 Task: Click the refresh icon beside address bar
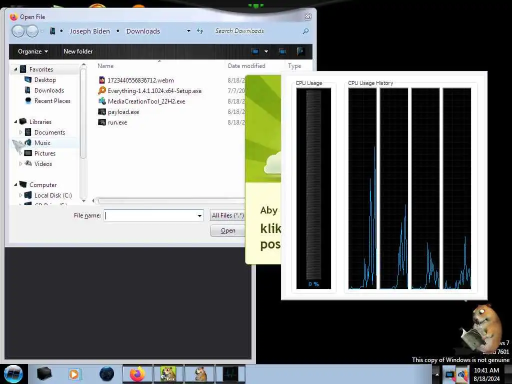coord(200,31)
